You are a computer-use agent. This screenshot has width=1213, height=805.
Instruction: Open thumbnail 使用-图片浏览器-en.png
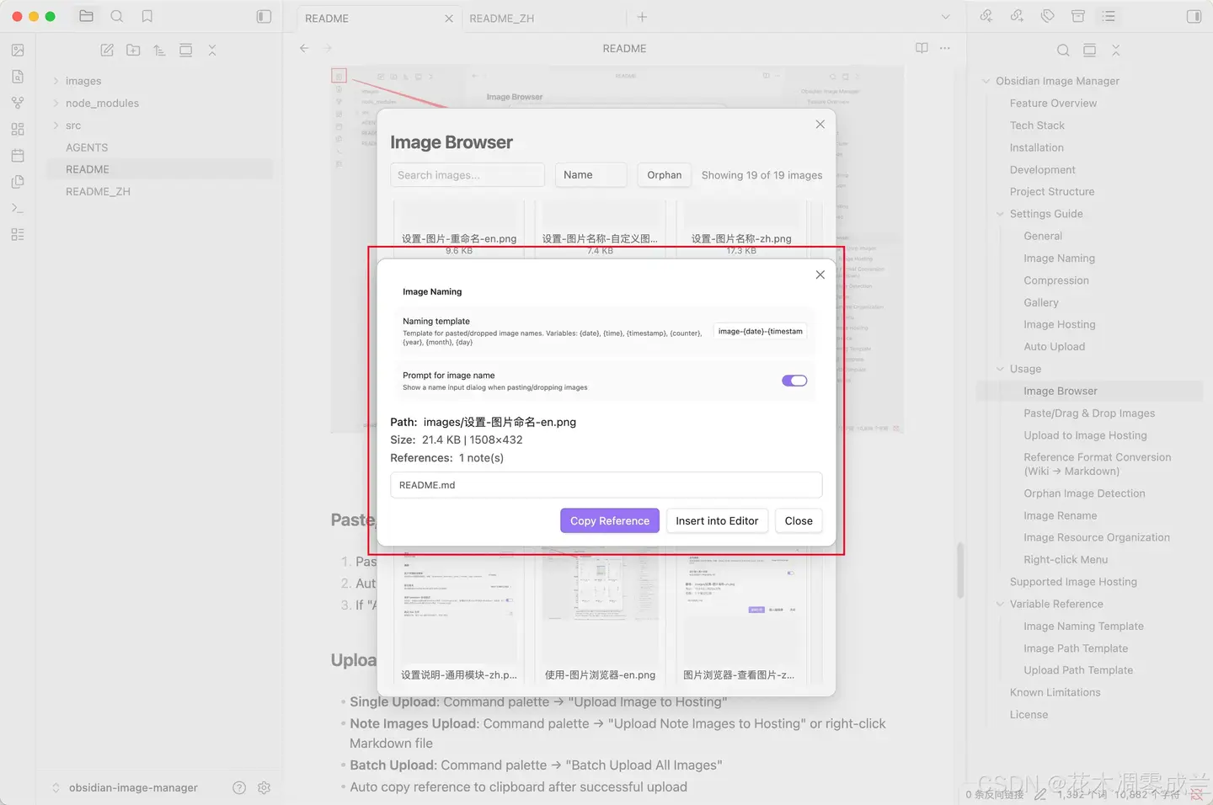600,615
